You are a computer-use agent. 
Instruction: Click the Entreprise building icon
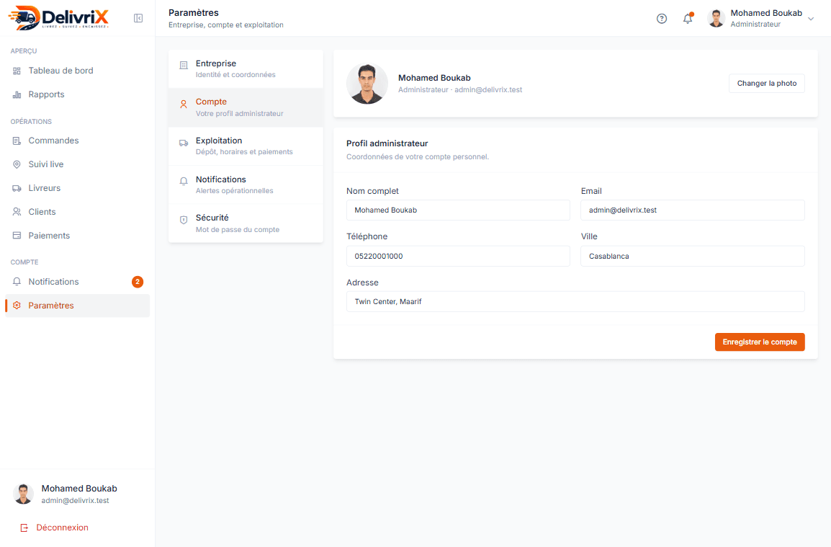coord(184,66)
